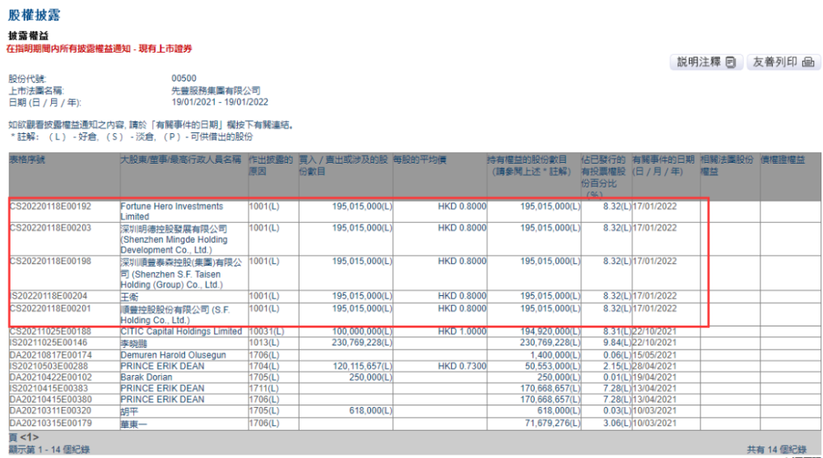
Task: Click HKD 0.7300 average price cell
Action: pos(462,366)
